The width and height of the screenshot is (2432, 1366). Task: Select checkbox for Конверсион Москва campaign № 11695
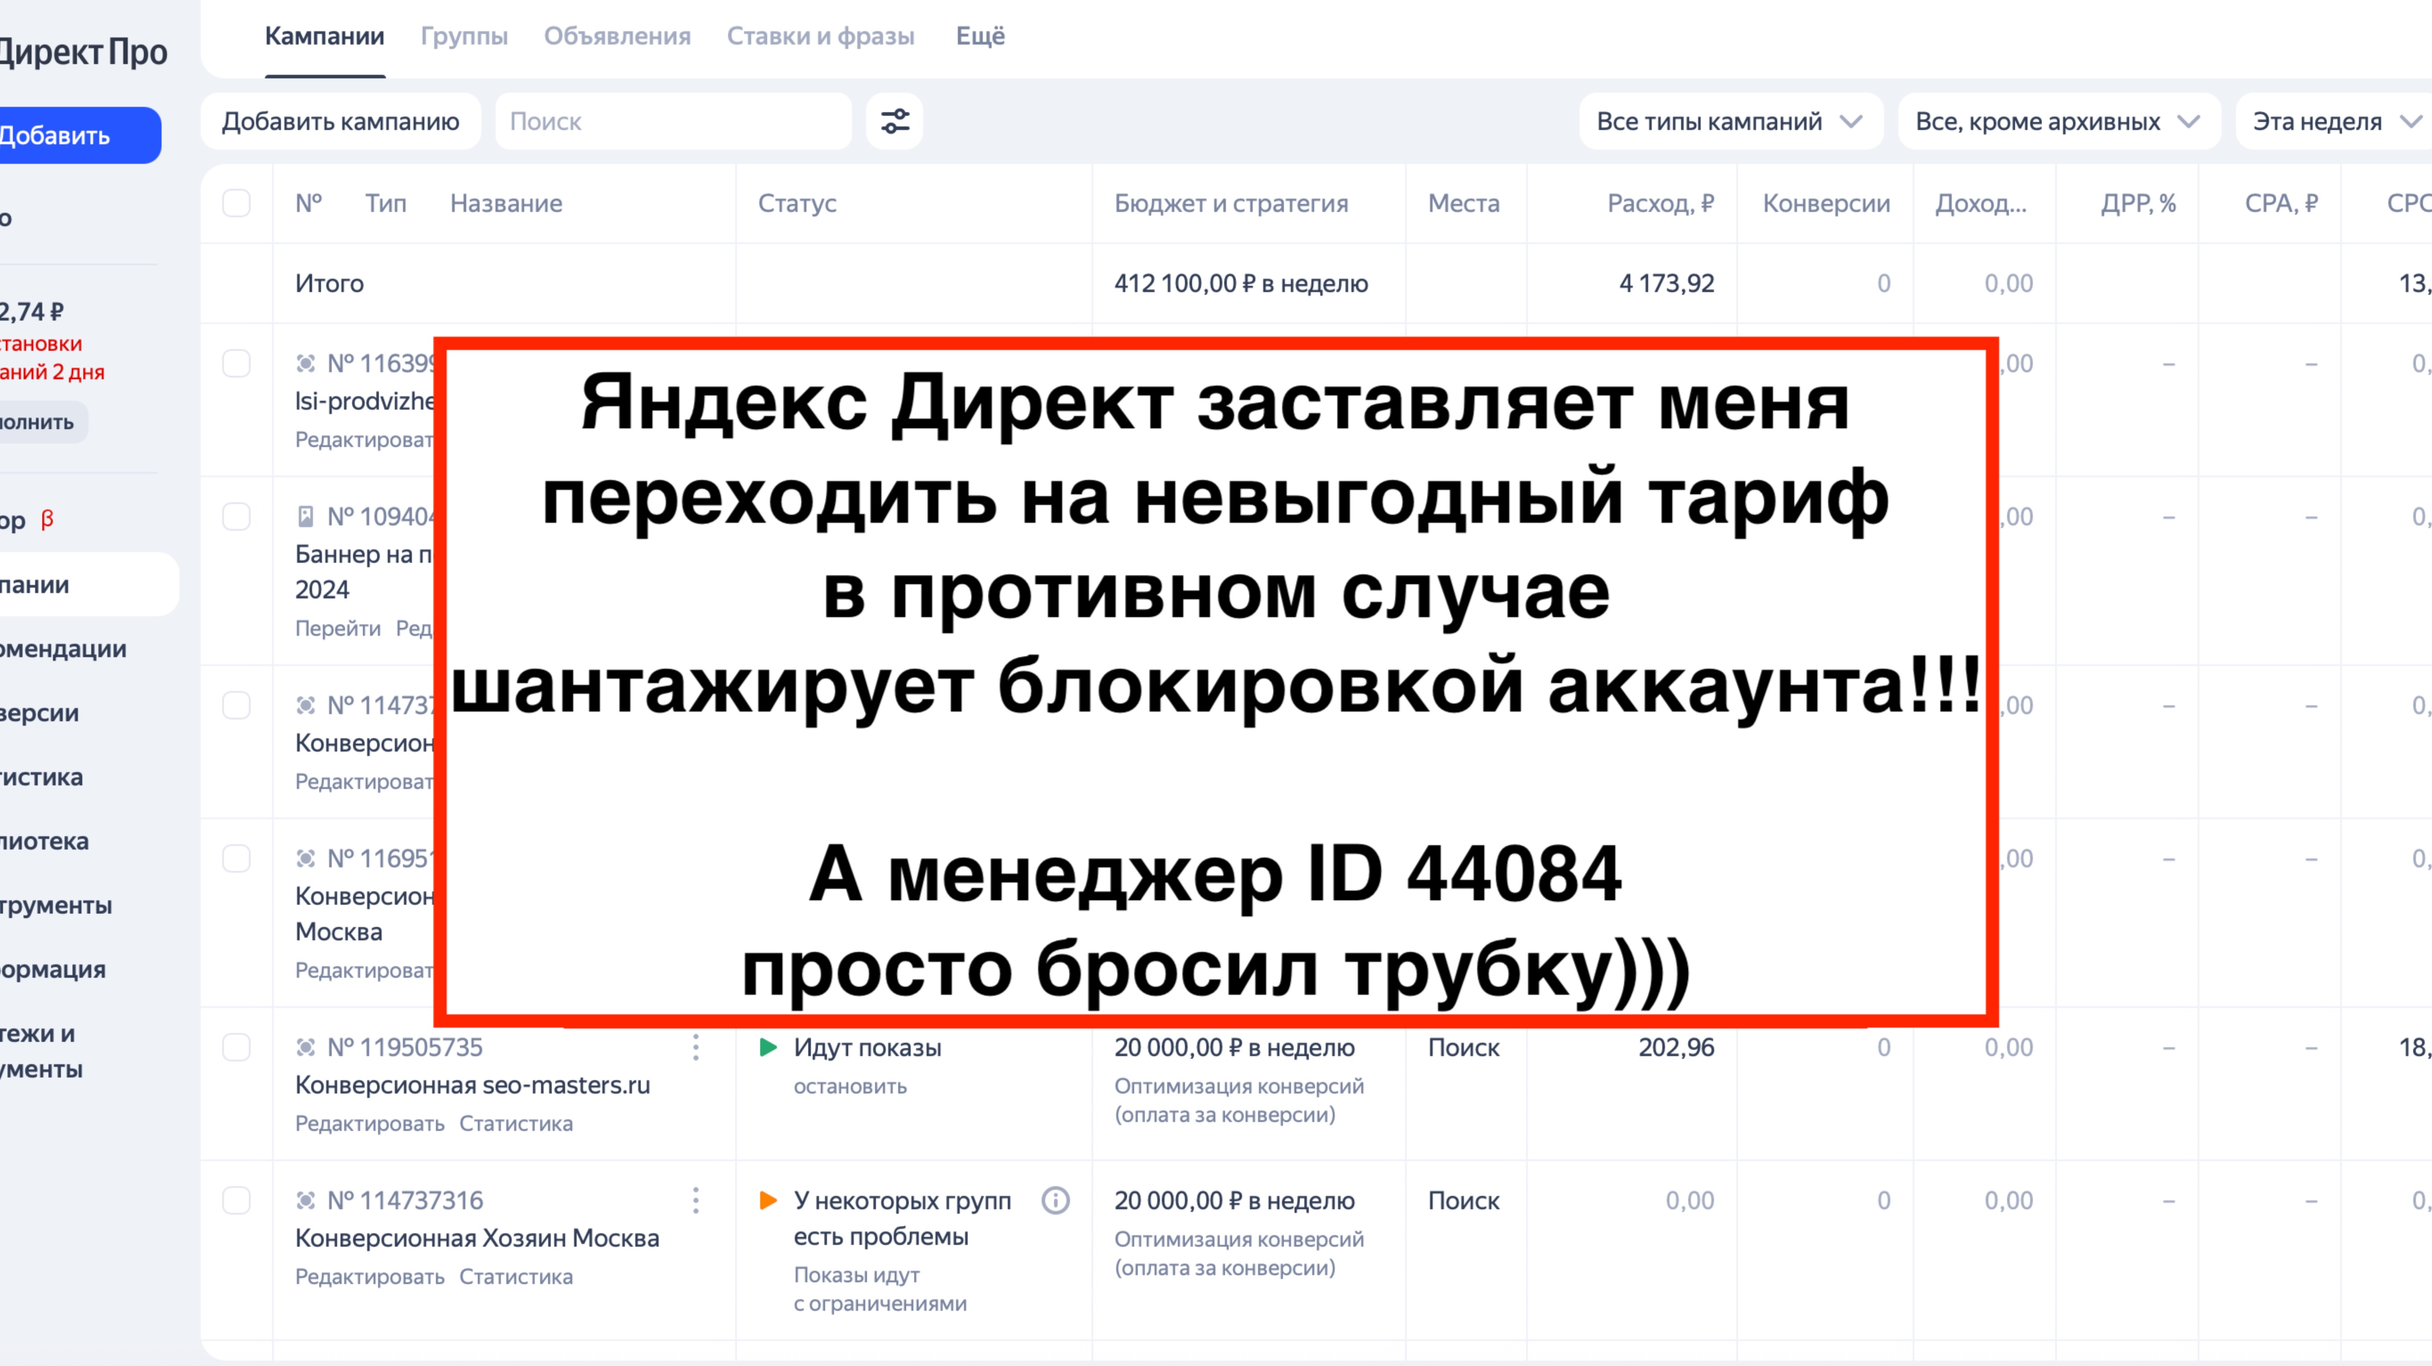236,858
